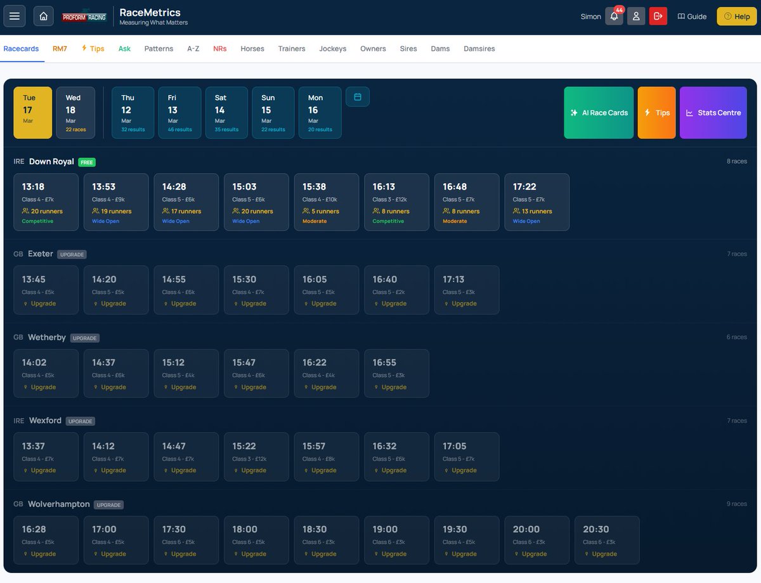This screenshot has width=761, height=583.
Task: Open the NRs tab
Action: click(220, 49)
